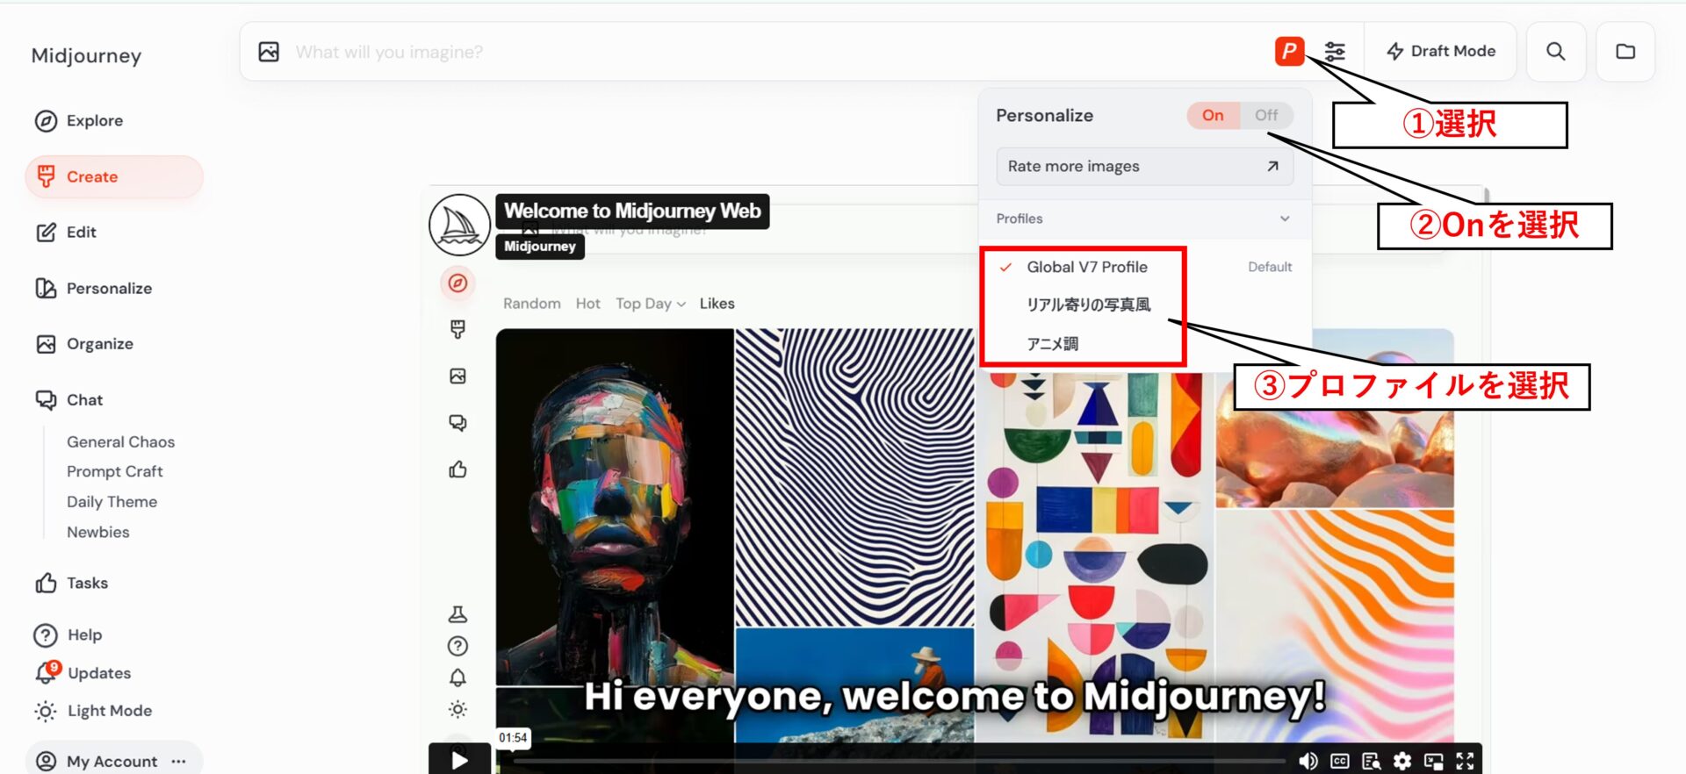Click the chat bubbles icon in video
Screen dimensions: 1686x774
(458, 423)
